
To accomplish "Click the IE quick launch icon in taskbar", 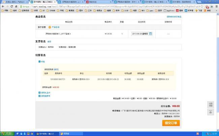I will 18,134.
